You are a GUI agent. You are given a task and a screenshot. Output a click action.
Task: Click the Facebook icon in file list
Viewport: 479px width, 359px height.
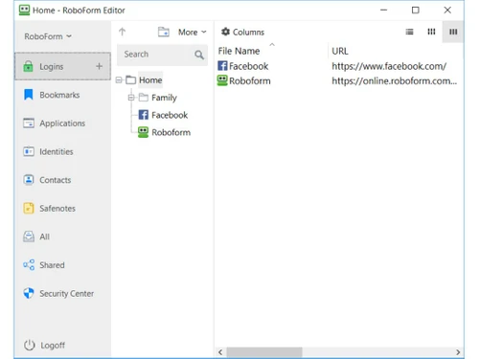(222, 66)
